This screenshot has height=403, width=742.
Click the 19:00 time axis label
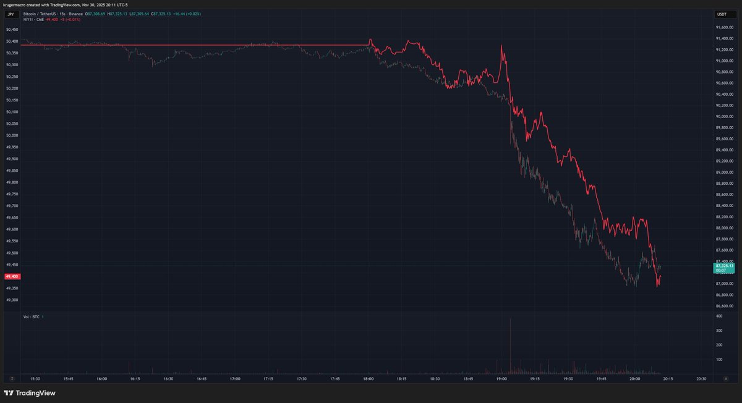point(501,378)
